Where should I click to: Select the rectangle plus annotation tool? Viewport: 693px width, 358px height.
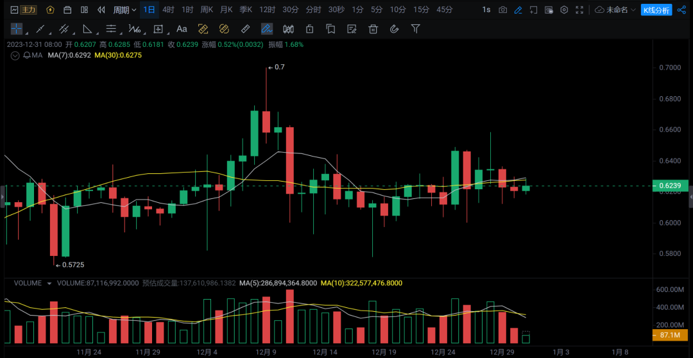pos(158,29)
